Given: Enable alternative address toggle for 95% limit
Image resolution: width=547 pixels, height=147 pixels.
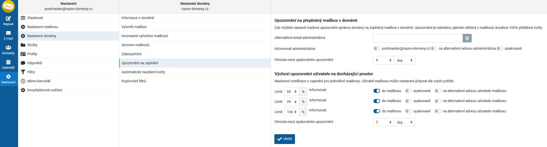Looking at the screenshot, I should click(x=438, y=101).
